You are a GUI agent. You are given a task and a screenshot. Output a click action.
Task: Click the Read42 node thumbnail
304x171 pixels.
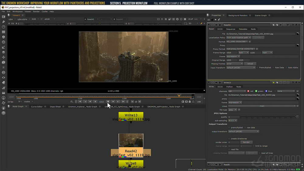point(131,140)
